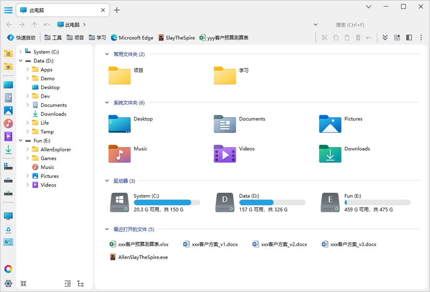Click the collapse-all arrows icon under tree
The height and width of the screenshot is (292, 430).
tap(23, 284)
